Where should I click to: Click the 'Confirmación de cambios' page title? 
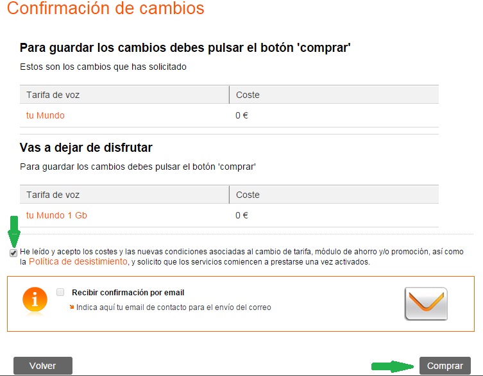click(105, 9)
